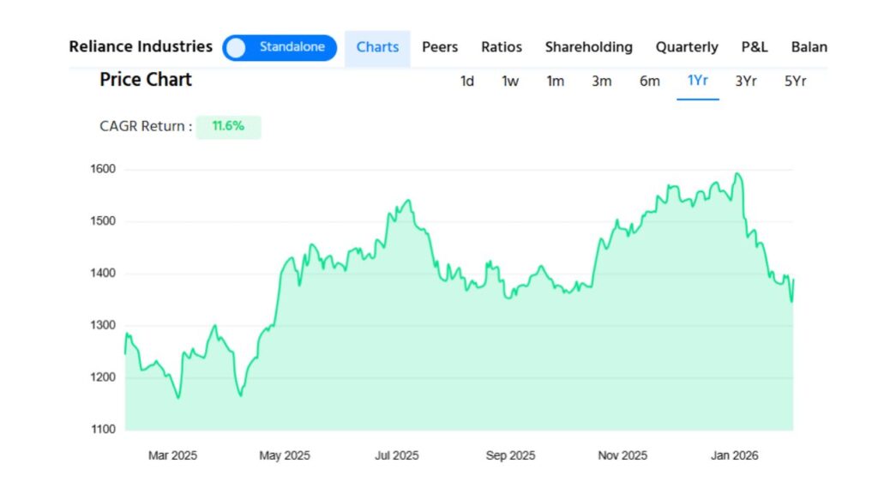The height and width of the screenshot is (494, 878).
Task: View 6m price history
Action: pyautogui.click(x=649, y=81)
